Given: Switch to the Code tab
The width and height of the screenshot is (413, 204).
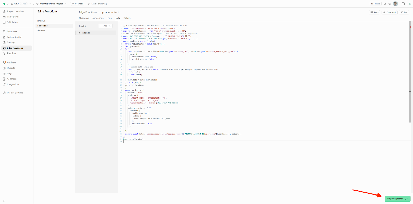Looking at the screenshot, I should coord(117,18).
